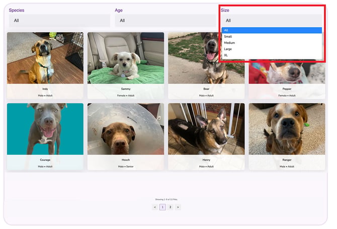Click the Age label
The height and width of the screenshot is (229, 337).
pos(119,11)
